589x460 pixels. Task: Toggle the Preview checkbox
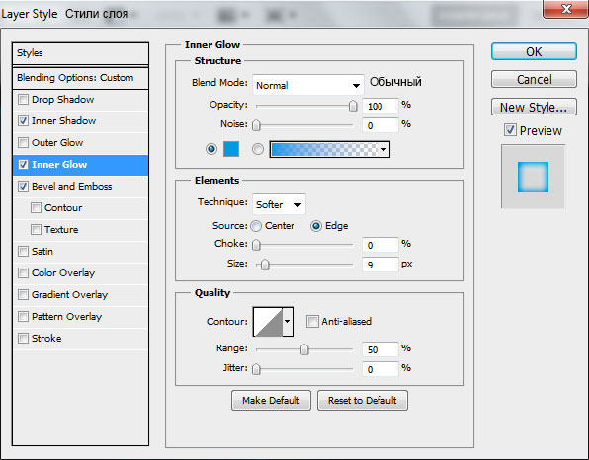(x=510, y=130)
